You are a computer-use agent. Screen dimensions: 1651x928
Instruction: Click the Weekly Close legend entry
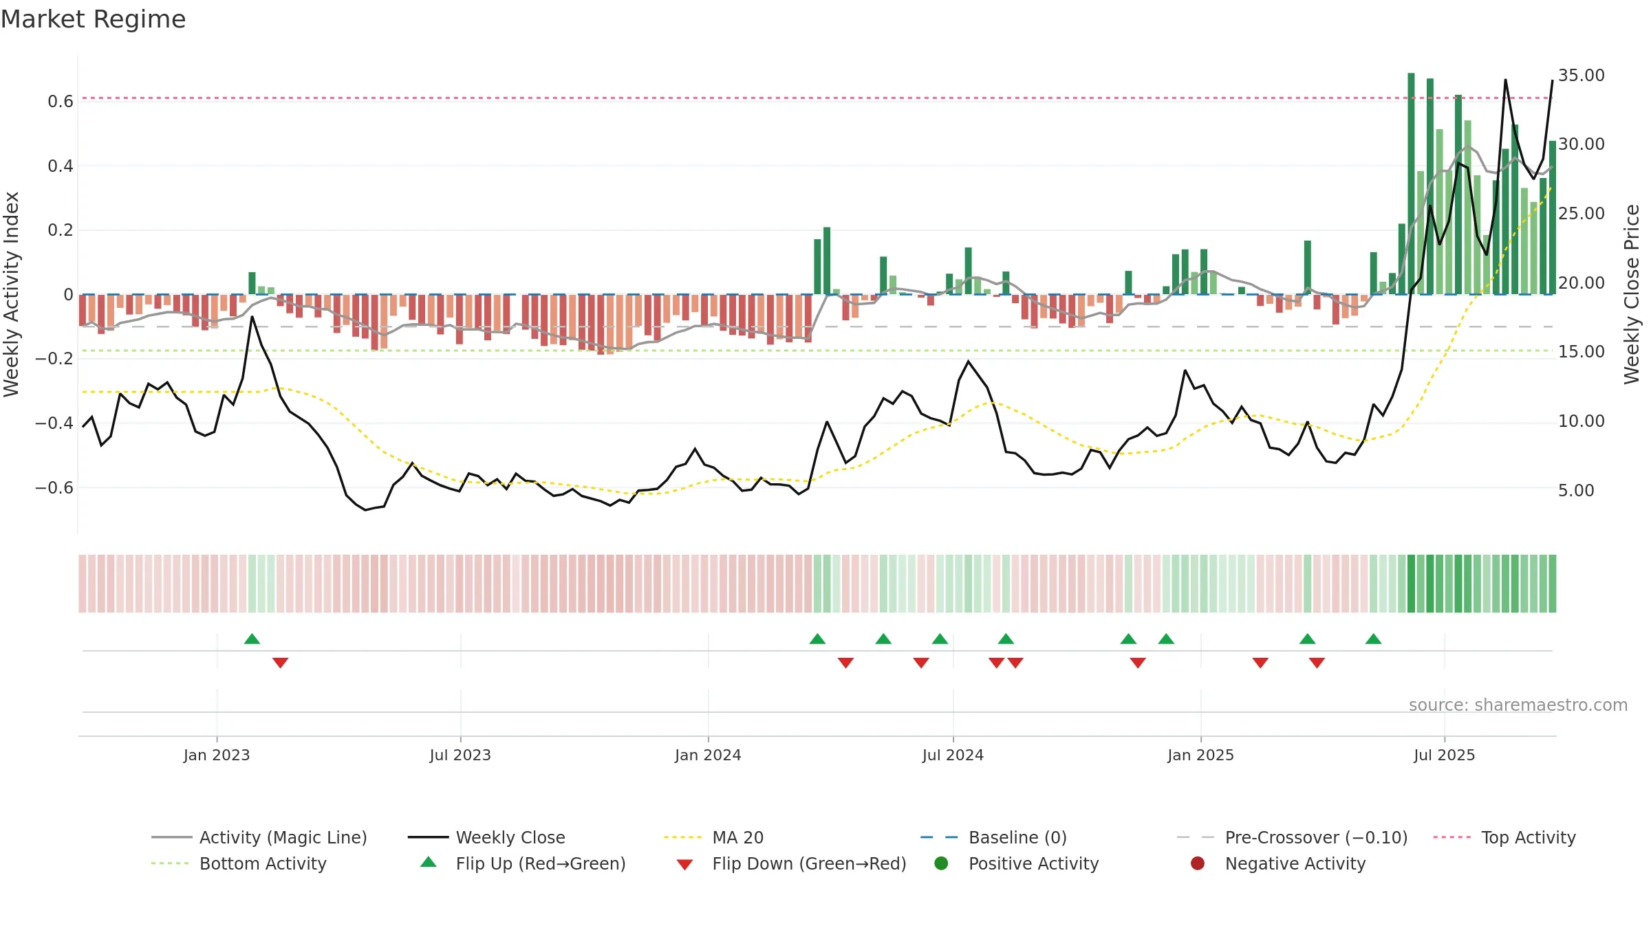pos(486,837)
